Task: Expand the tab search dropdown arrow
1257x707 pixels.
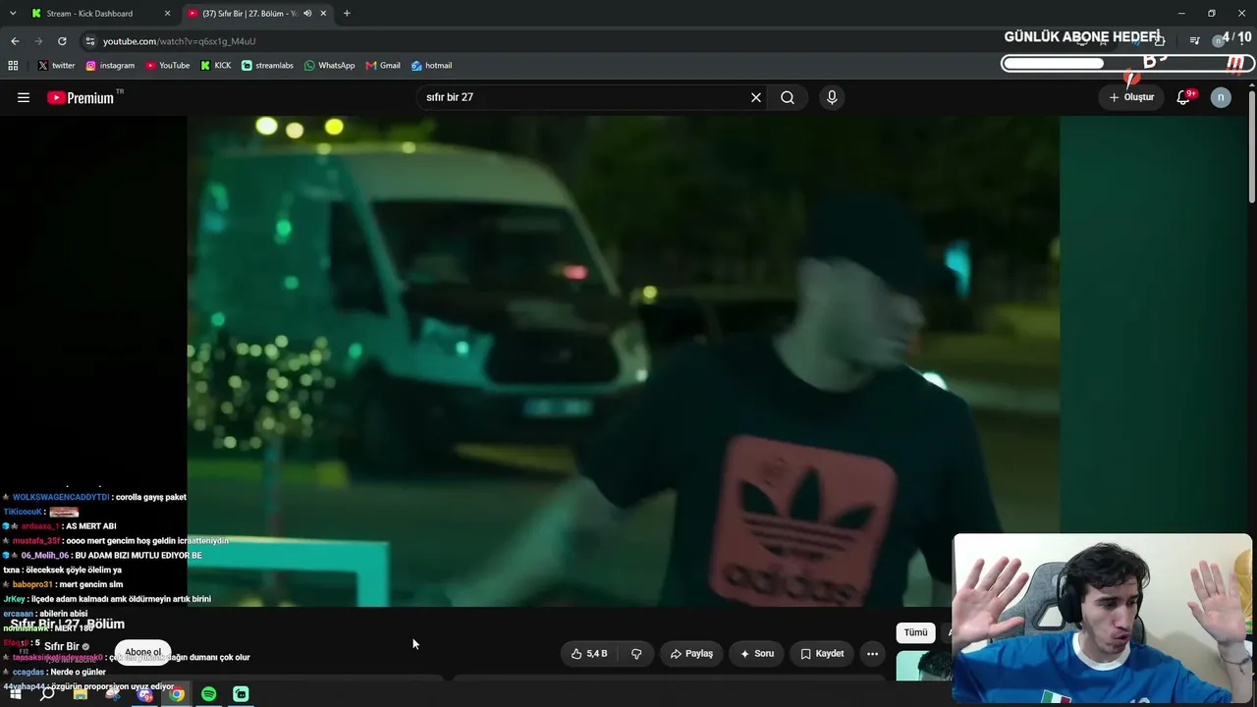Action: tap(13, 14)
